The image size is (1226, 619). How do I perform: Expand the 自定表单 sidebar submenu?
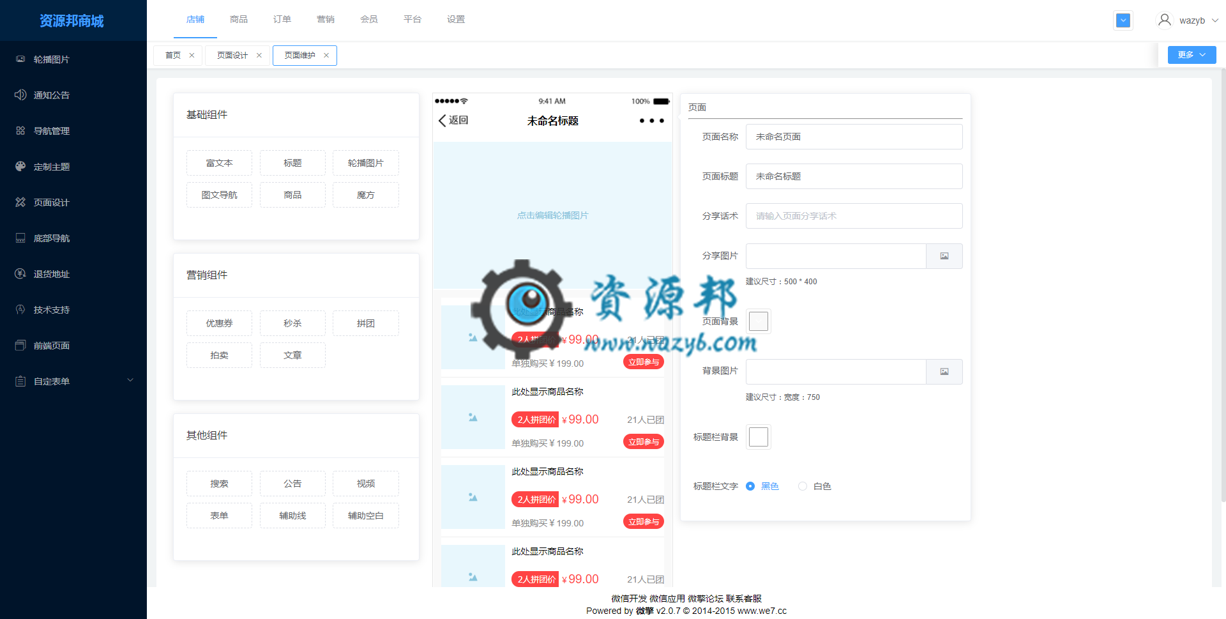pyautogui.click(x=130, y=380)
